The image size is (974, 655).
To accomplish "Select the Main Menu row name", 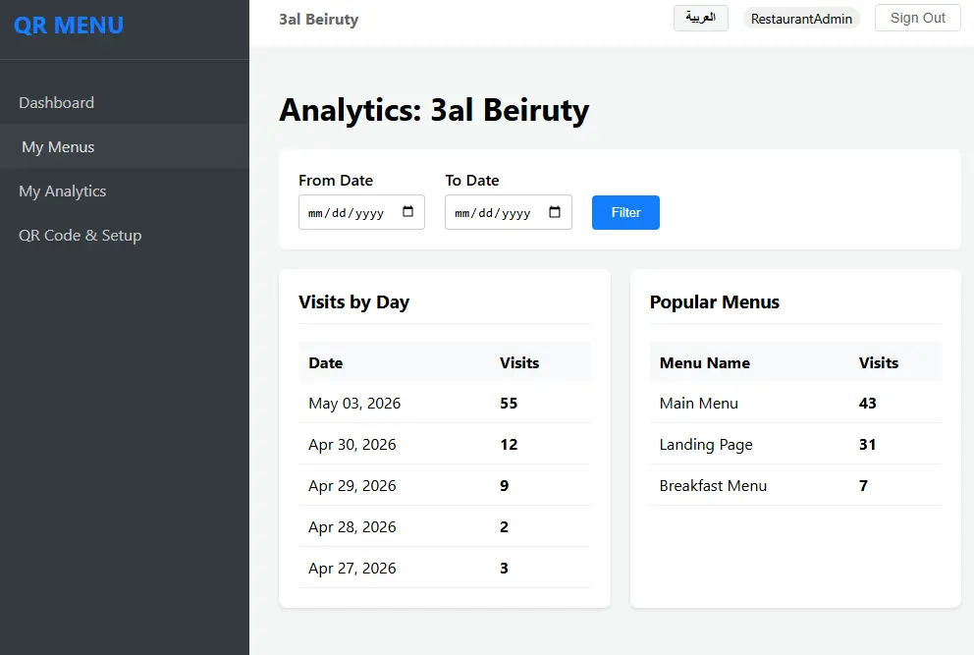I will pyautogui.click(x=699, y=404).
